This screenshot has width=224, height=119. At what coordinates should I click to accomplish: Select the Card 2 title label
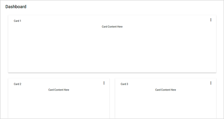point(18,84)
